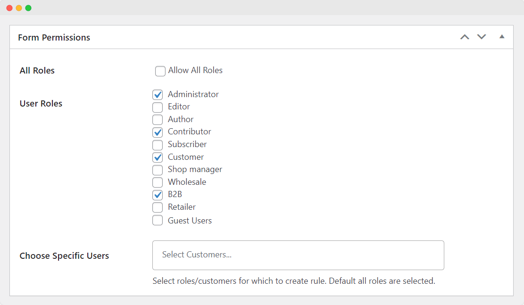The height and width of the screenshot is (305, 524).
Task: Check the Editor role checkbox
Action: (x=158, y=107)
